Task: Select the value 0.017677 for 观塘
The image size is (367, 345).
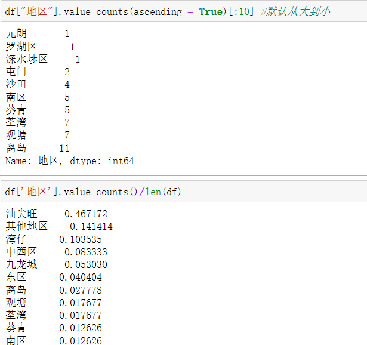Action: (x=81, y=303)
